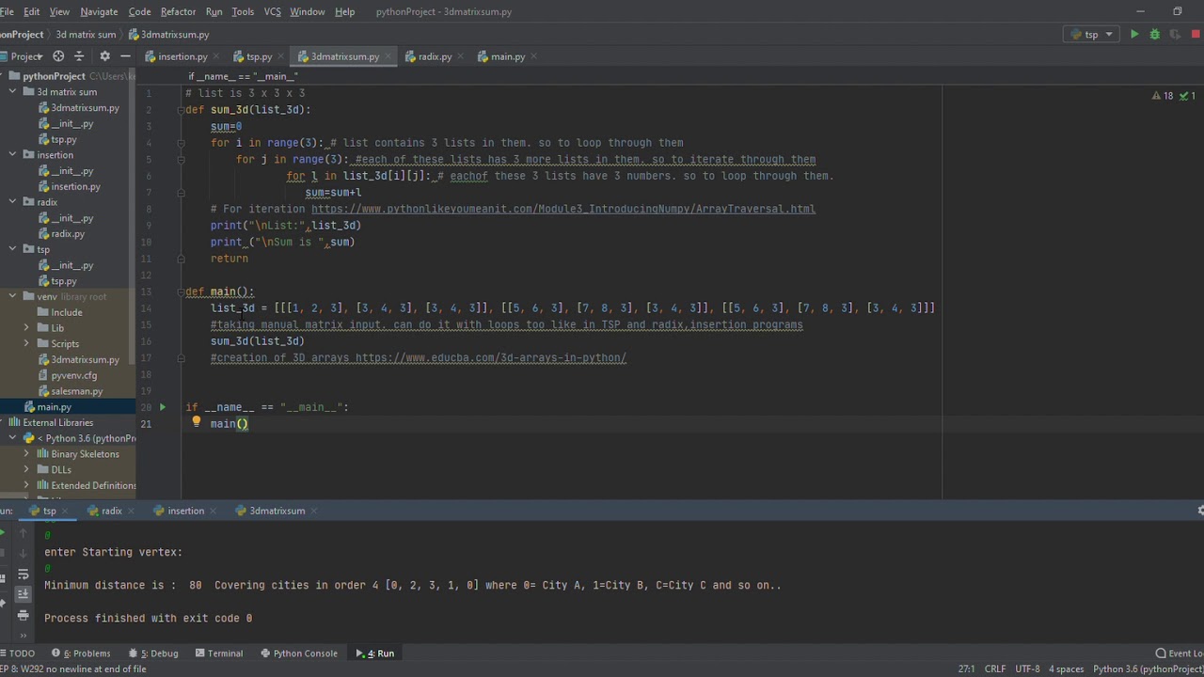Open the 18 warnings inspection indicator
Screen dimensions: 1204x677
[x=1164, y=96]
